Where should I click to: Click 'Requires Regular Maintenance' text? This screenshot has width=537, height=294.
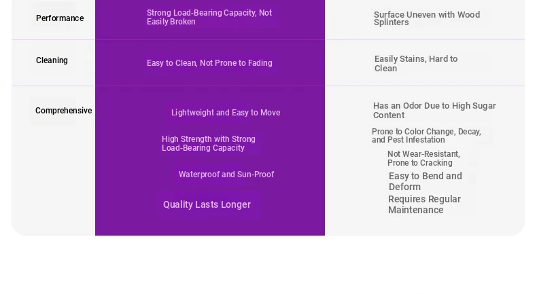(x=424, y=204)
